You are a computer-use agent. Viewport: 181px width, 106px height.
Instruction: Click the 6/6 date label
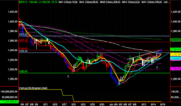125,105
